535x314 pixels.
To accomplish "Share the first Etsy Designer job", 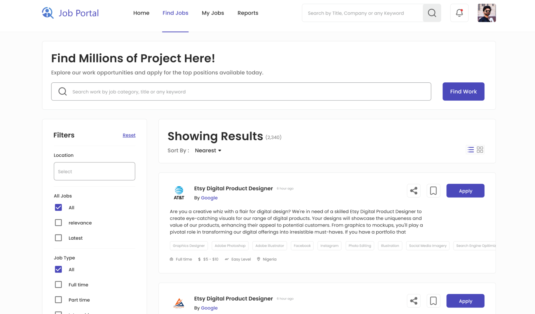I will click(x=413, y=191).
